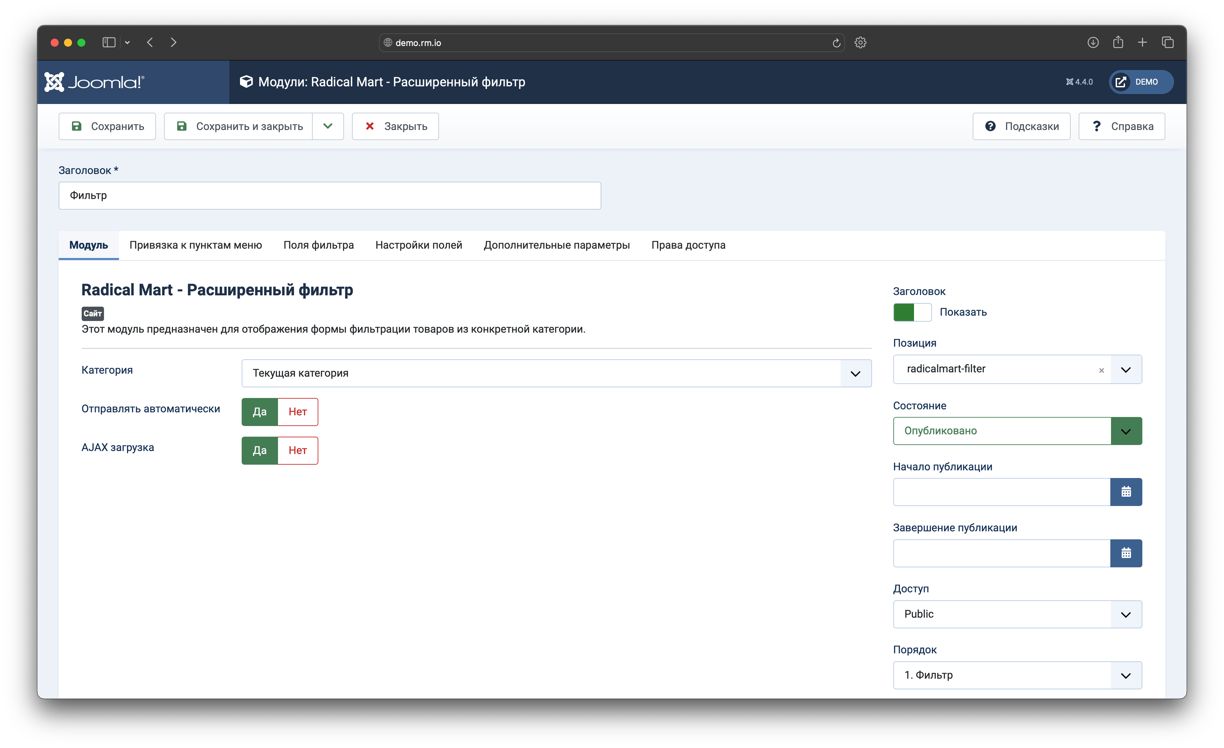This screenshot has width=1224, height=748.
Task: Open the gear extension icon beside address bar
Action: tap(860, 43)
